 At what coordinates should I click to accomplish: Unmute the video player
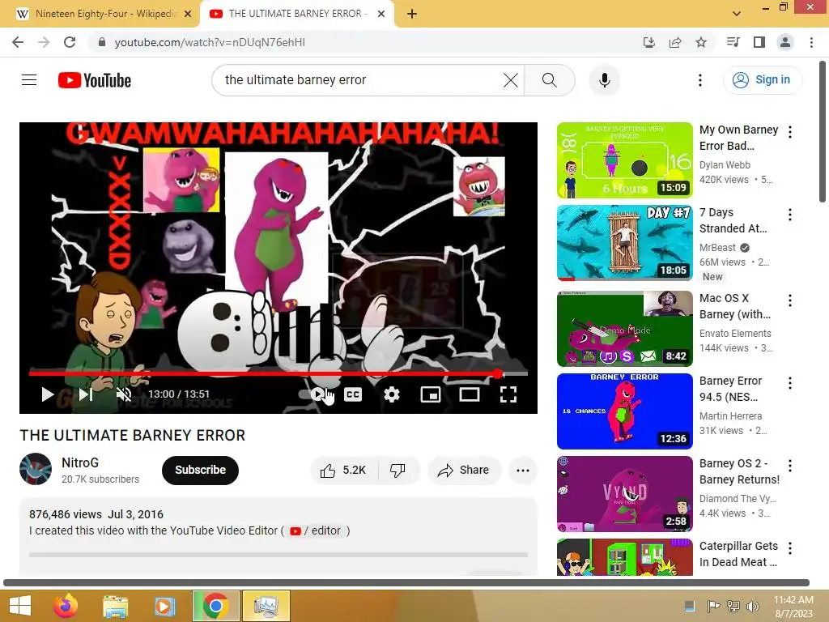[124, 394]
